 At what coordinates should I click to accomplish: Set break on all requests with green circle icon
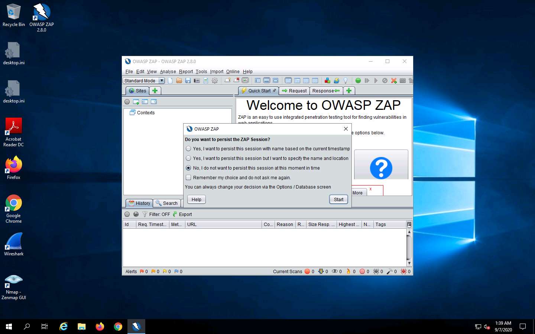(358, 81)
